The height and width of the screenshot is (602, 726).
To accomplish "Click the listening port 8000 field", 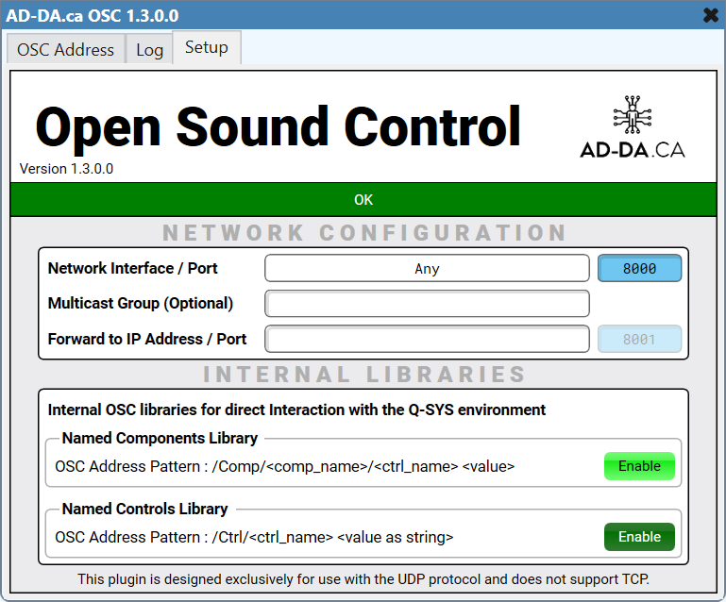I will pyautogui.click(x=639, y=269).
